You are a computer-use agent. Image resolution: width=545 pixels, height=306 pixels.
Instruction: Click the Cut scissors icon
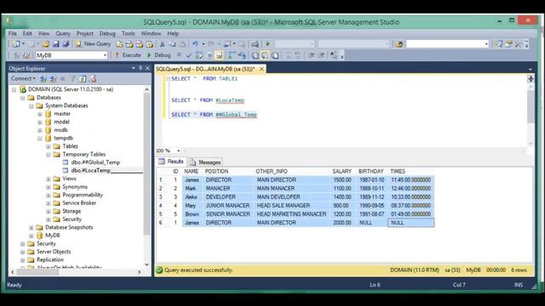pyautogui.click(x=162, y=44)
